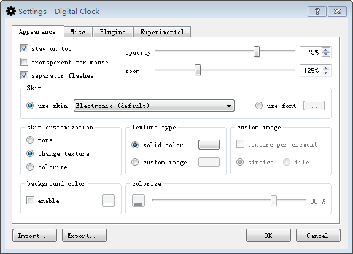Click the background color swatch
353x254 pixels.
(108, 201)
